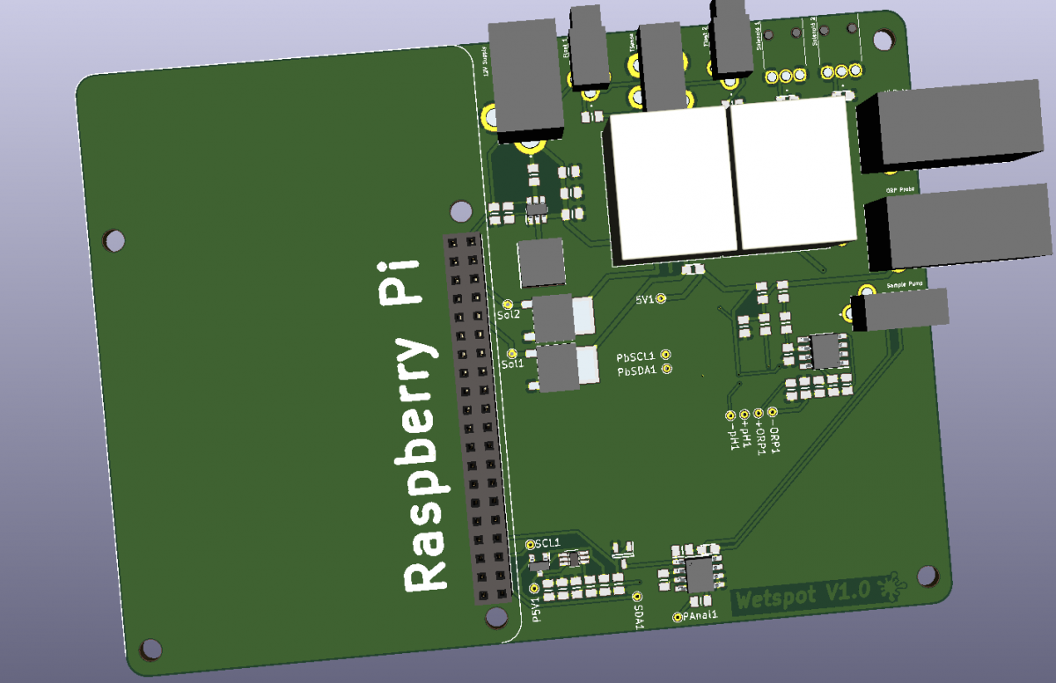This screenshot has height=683, width=1056.
Task: Click the SOIC chip above PAnal1
Action: point(700,575)
